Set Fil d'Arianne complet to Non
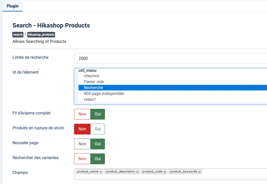This screenshot has width=267, height=184. pyautogui.click(x=82, y=114)
